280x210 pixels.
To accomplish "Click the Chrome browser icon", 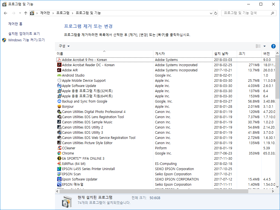I will (x=59, y=153).
